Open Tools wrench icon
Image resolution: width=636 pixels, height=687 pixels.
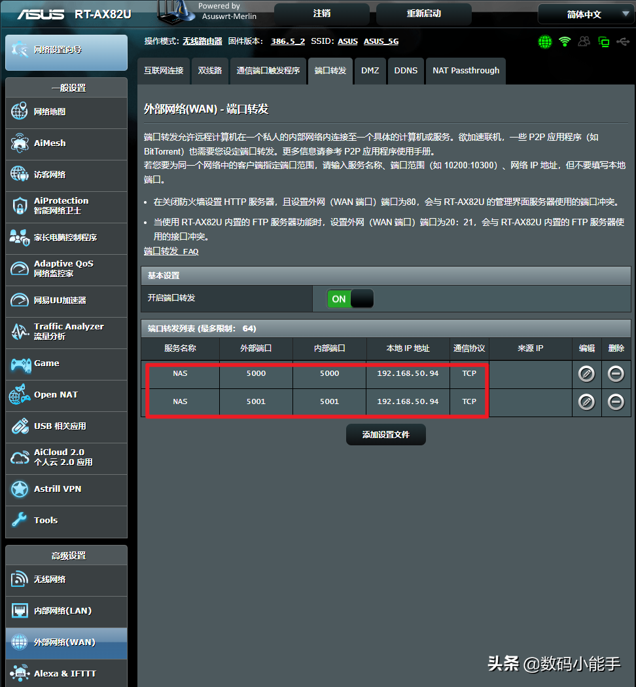click(x=20, y=520)
